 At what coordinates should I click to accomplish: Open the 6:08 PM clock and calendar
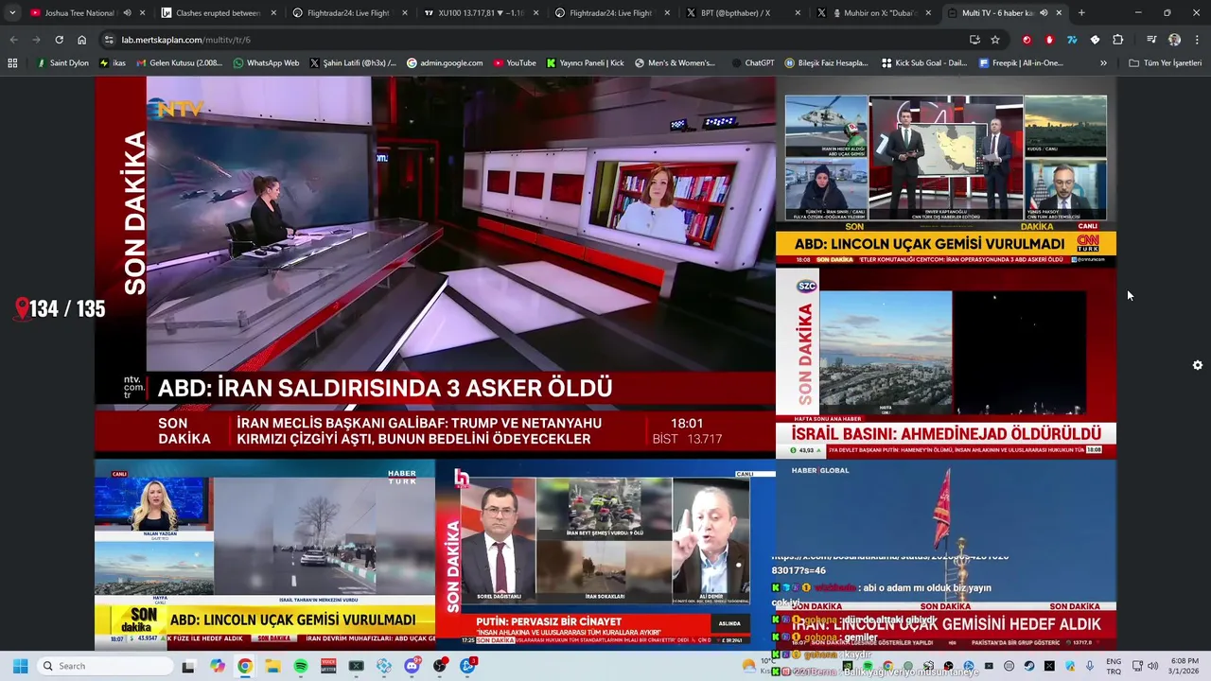coord(1185,666)
